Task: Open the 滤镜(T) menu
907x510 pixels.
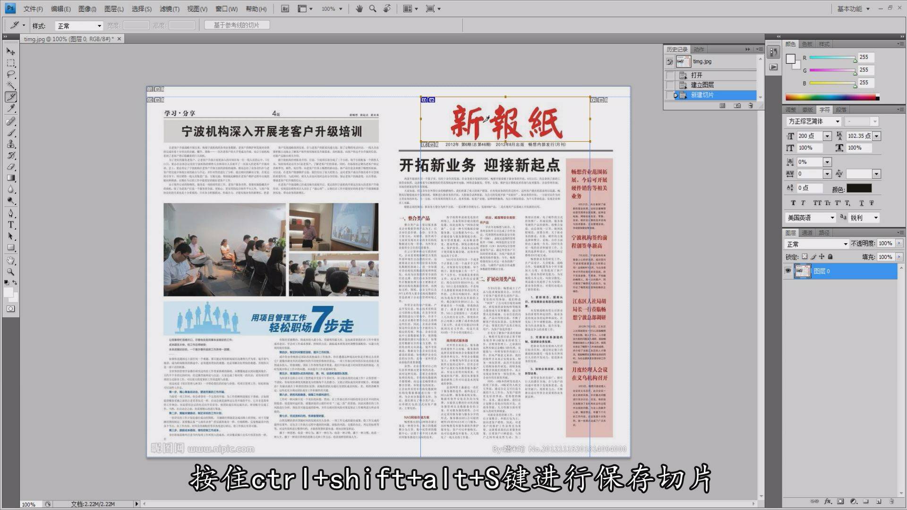Action: point(169,8)
